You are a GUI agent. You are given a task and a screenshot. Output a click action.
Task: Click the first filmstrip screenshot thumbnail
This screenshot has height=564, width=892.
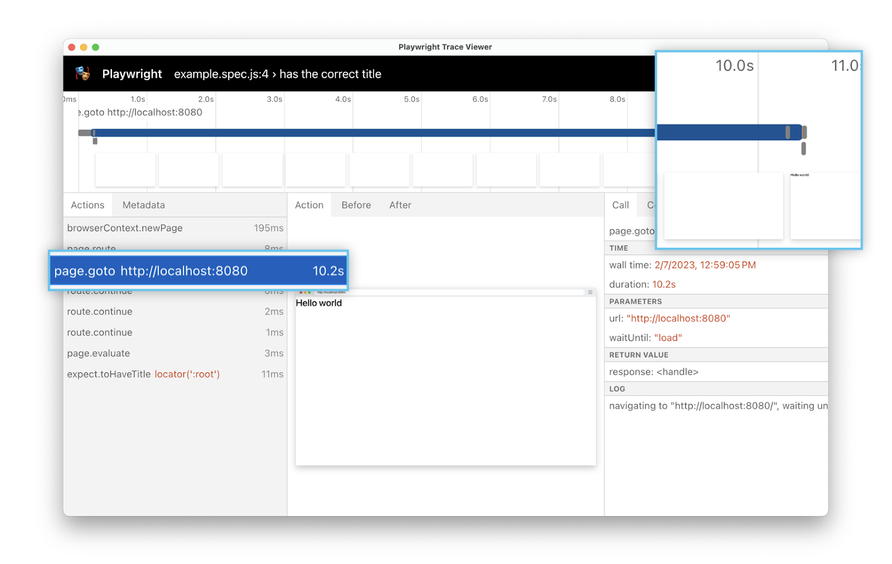click(x=125, y=170)
